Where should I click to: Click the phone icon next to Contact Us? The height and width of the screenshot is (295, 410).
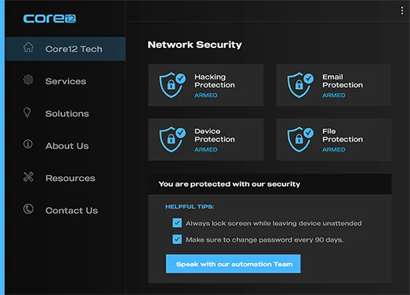[28, 209]
